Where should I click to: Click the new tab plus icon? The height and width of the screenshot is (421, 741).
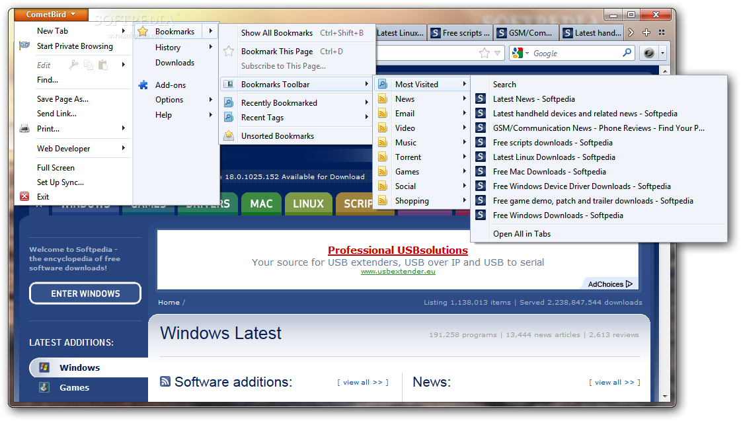coord(646,32)
